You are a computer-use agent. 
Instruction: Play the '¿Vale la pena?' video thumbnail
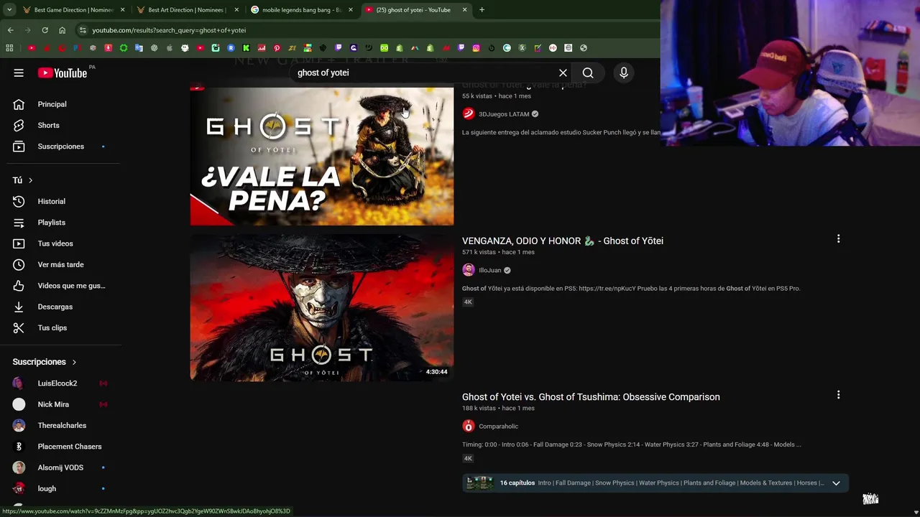pyautogui.click(x=322, y=157)
